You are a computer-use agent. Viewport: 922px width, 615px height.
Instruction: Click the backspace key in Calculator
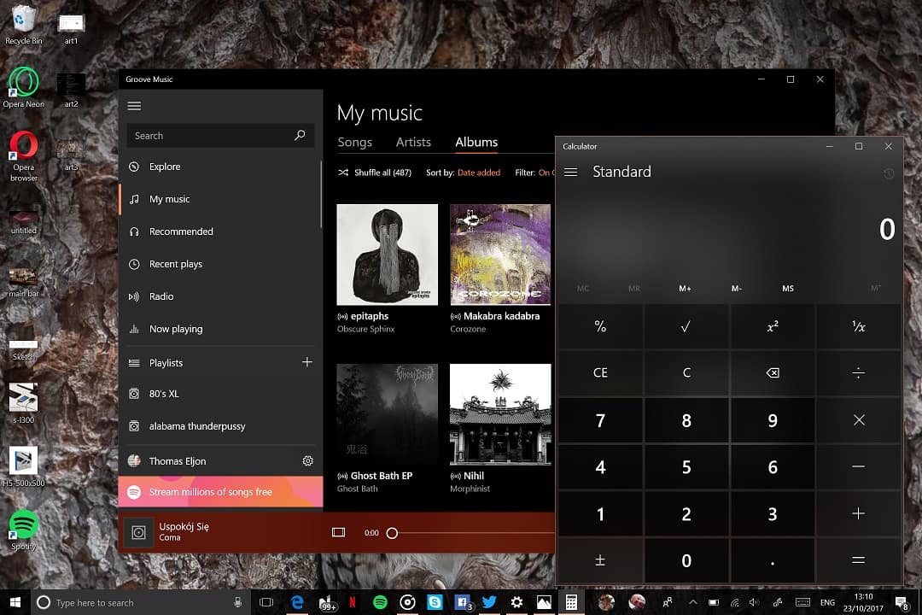coord(773,372)
